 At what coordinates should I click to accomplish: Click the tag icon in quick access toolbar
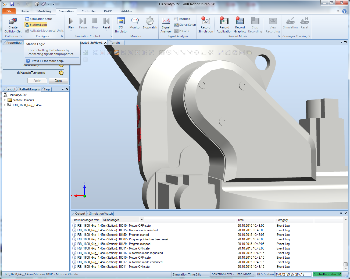[x=44, y=4]
